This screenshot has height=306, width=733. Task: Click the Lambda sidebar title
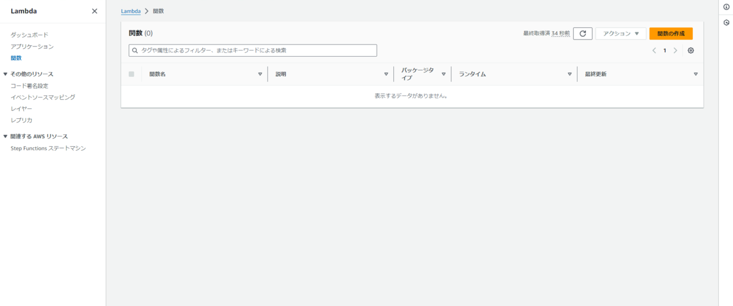24,11
